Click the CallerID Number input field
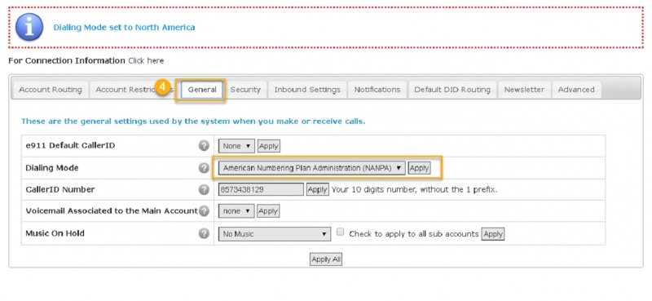Image resolution: width=652 pixels, height=301 pixels. coord(261,189)
